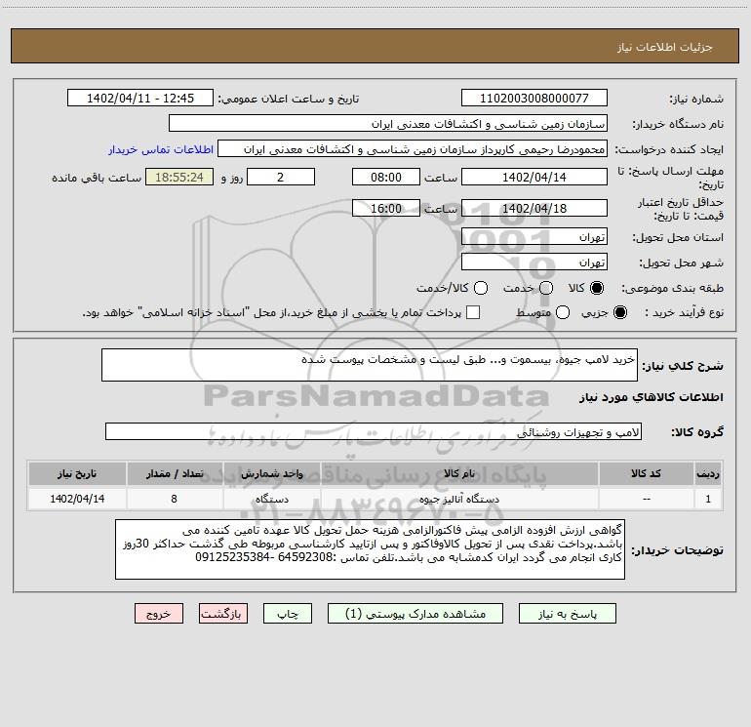This screenshot has width=751, height=727.
Task: Click the remaining time 18:55:24 field
Action: point(179,177)
